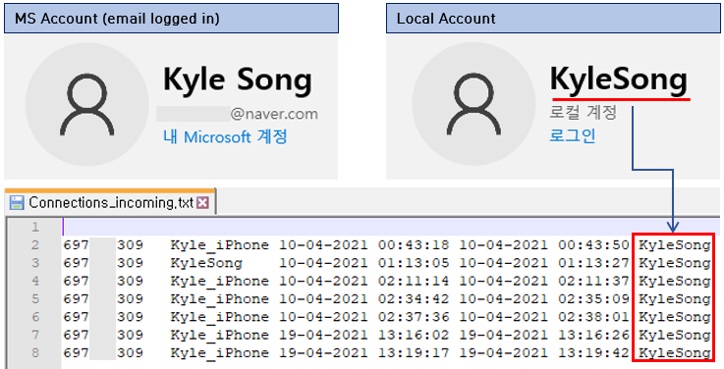The image size is (724, 369).
Task: Click the end time 02:11:37
Action: 593,281
